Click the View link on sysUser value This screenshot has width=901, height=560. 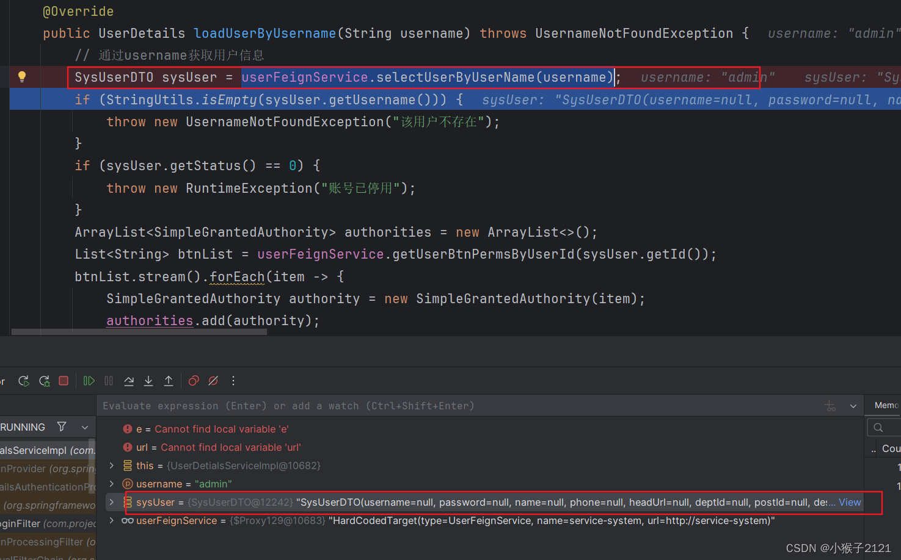tap(850, 502)
